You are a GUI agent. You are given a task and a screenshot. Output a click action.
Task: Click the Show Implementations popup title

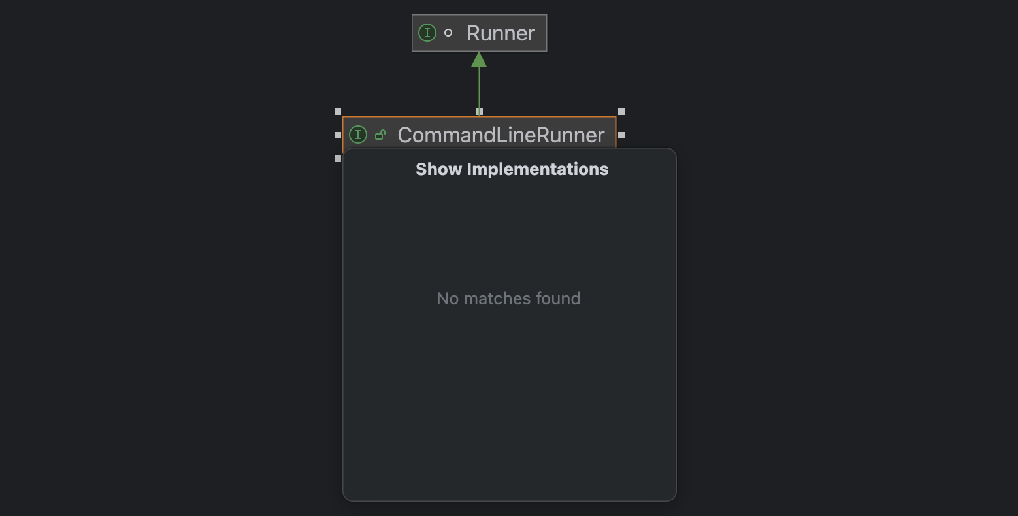(512, 169)
